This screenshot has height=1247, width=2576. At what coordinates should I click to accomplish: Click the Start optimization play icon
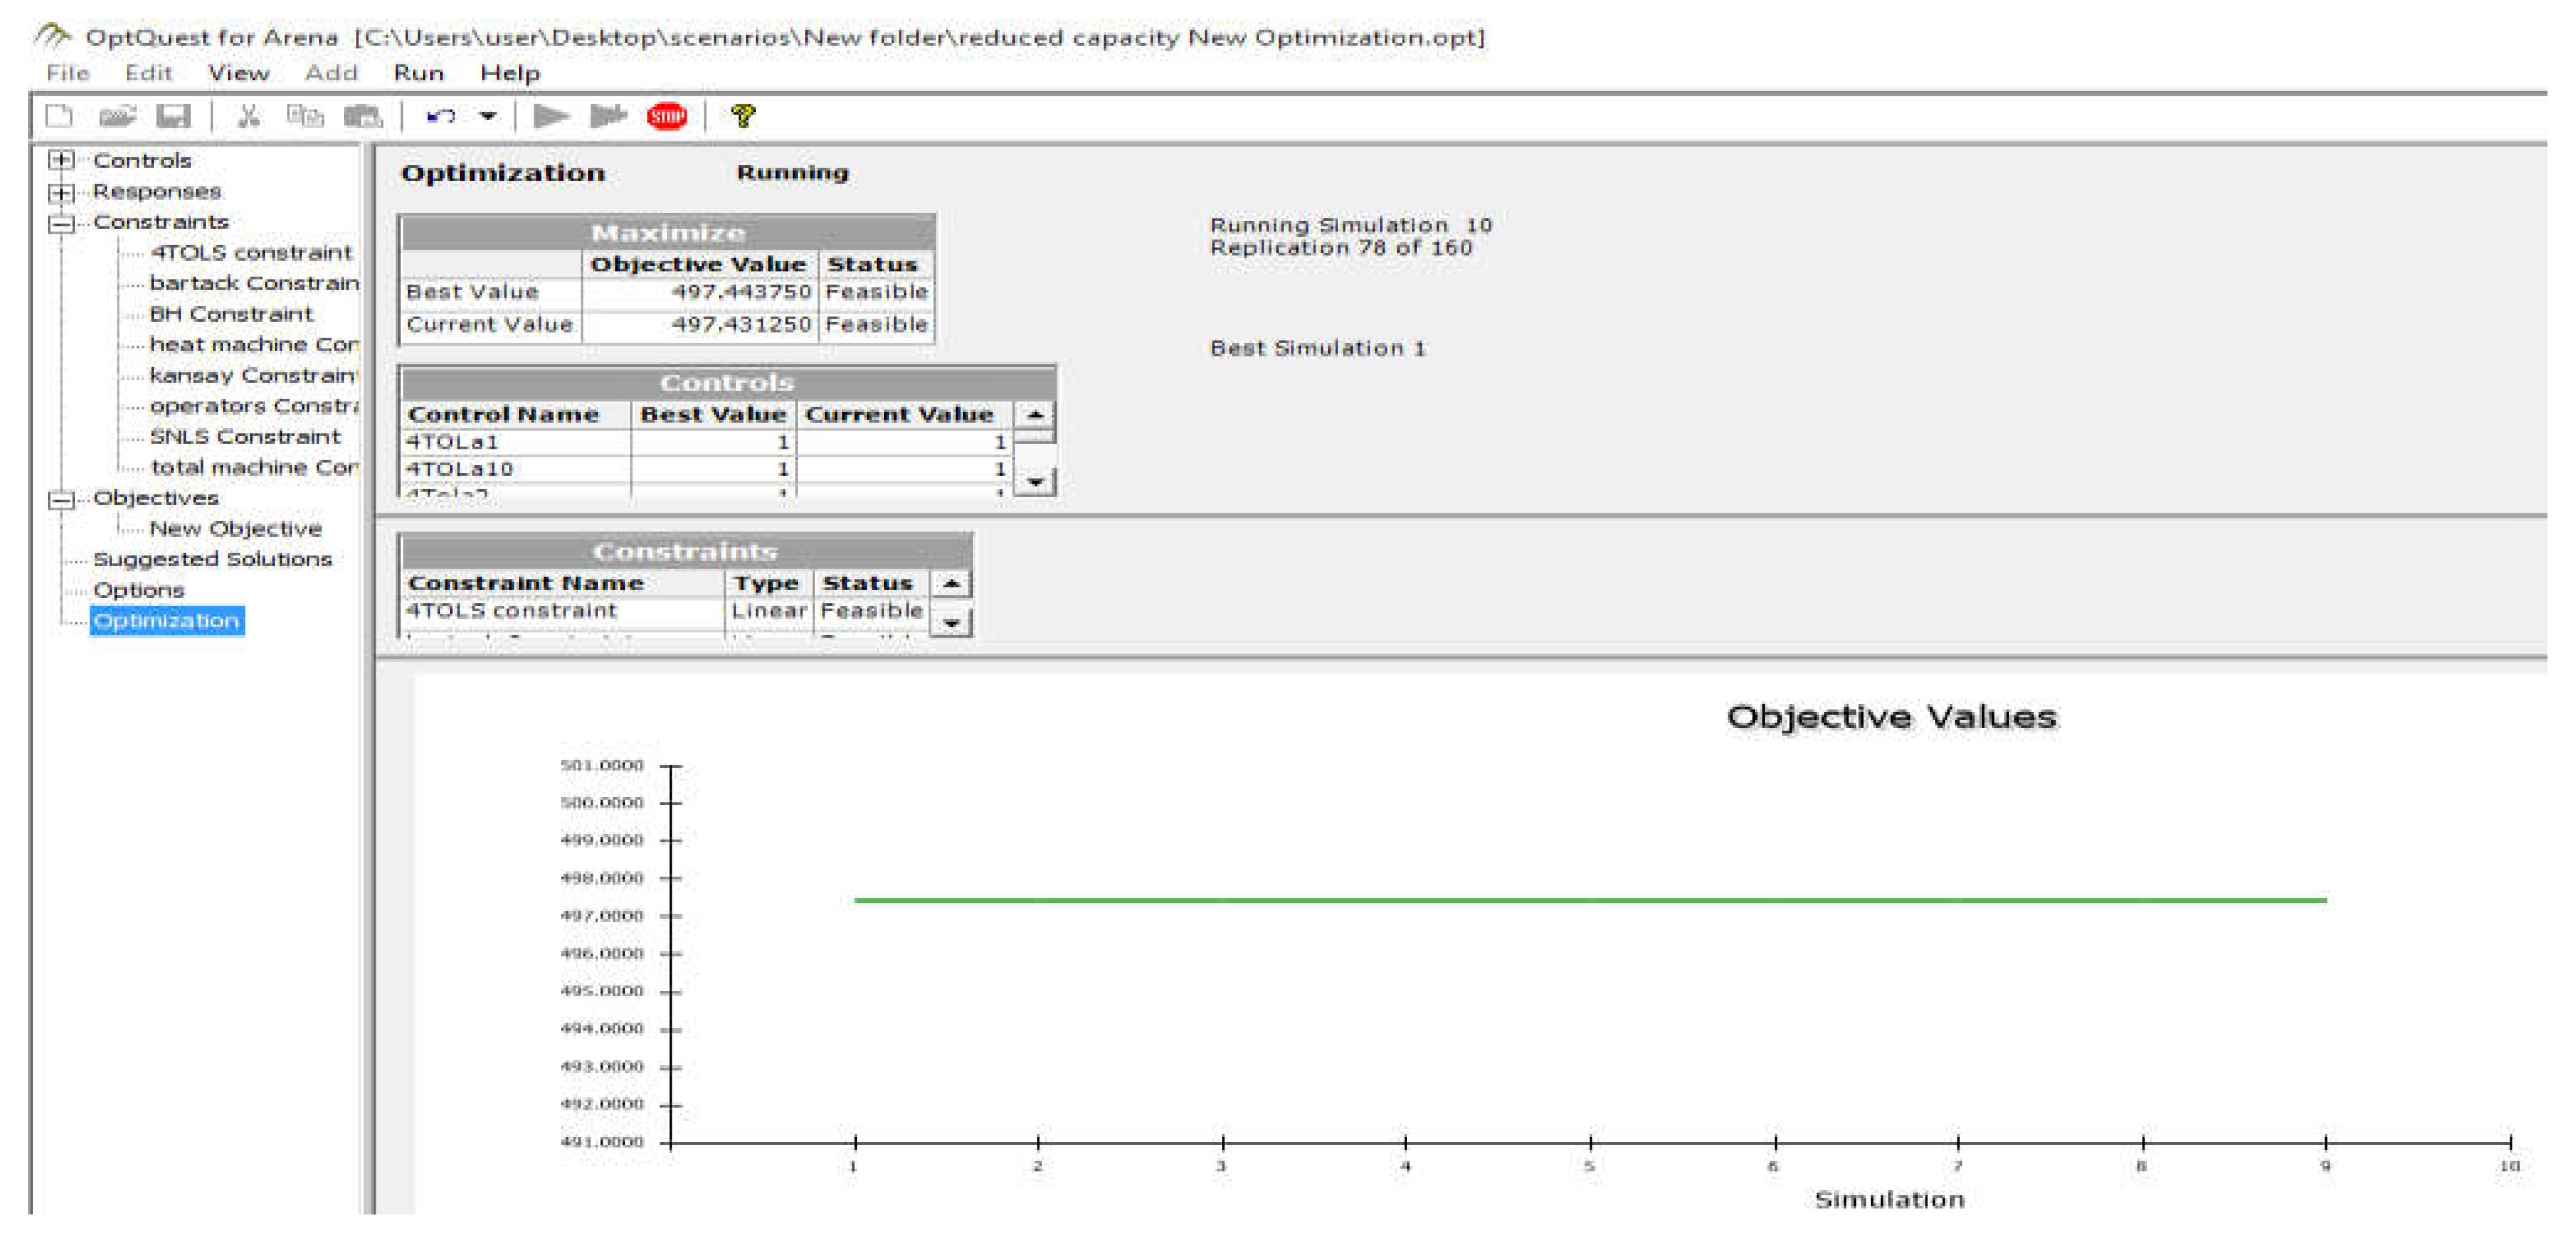point(550,117)
